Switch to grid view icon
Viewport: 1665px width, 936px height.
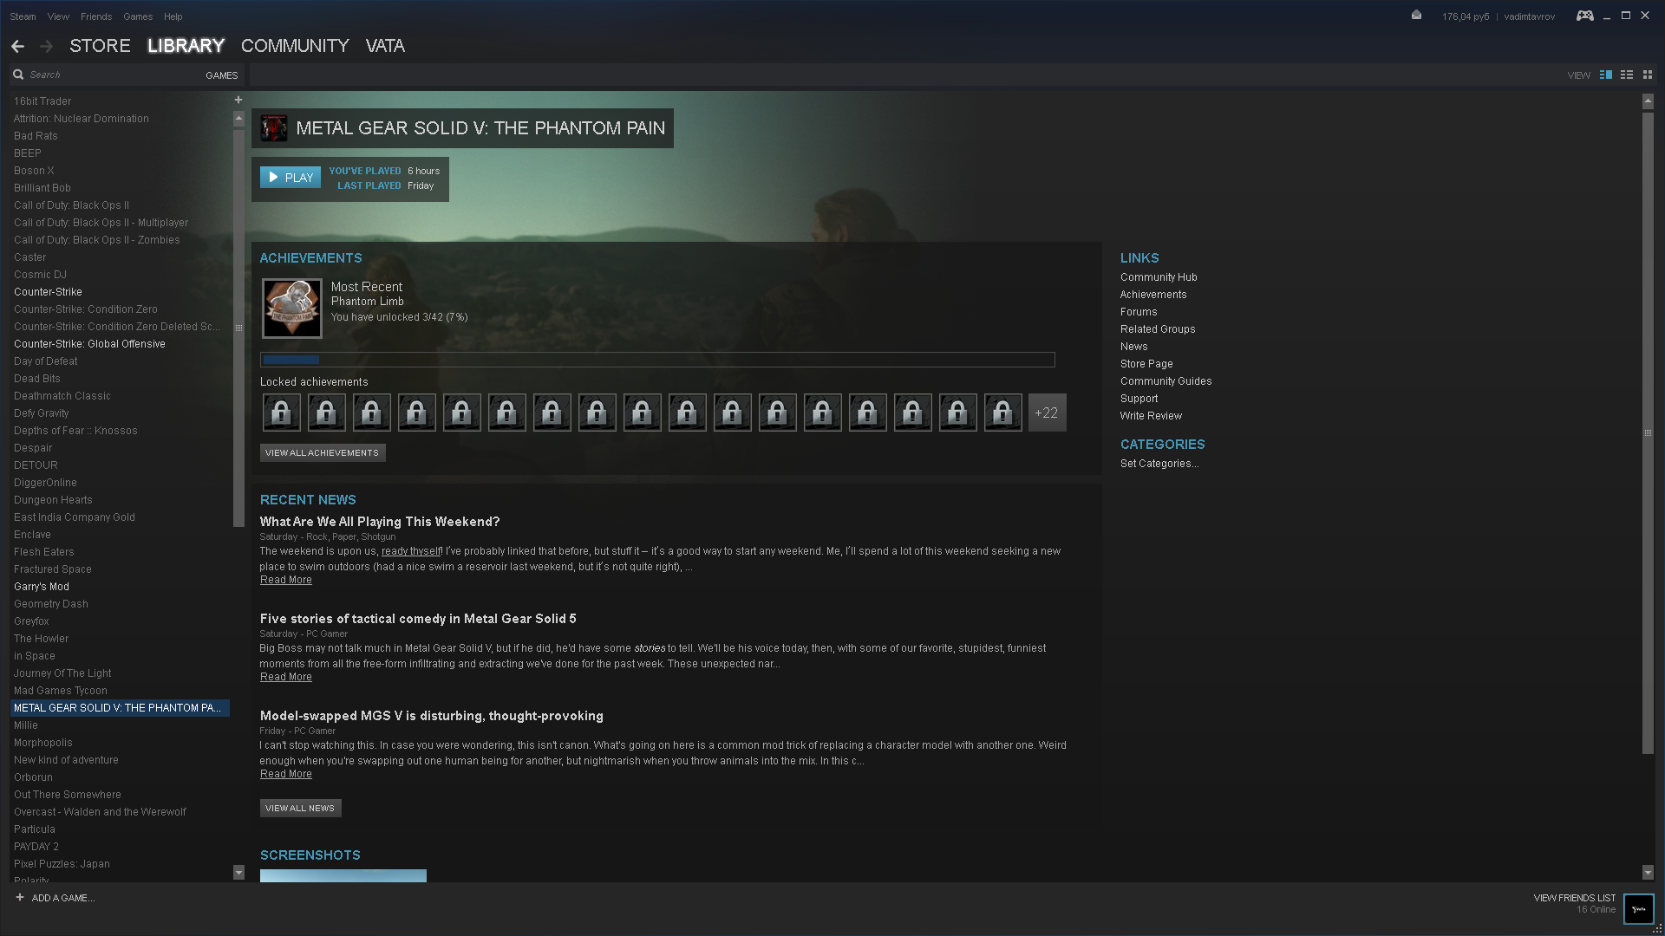[x=1648, y=75]
